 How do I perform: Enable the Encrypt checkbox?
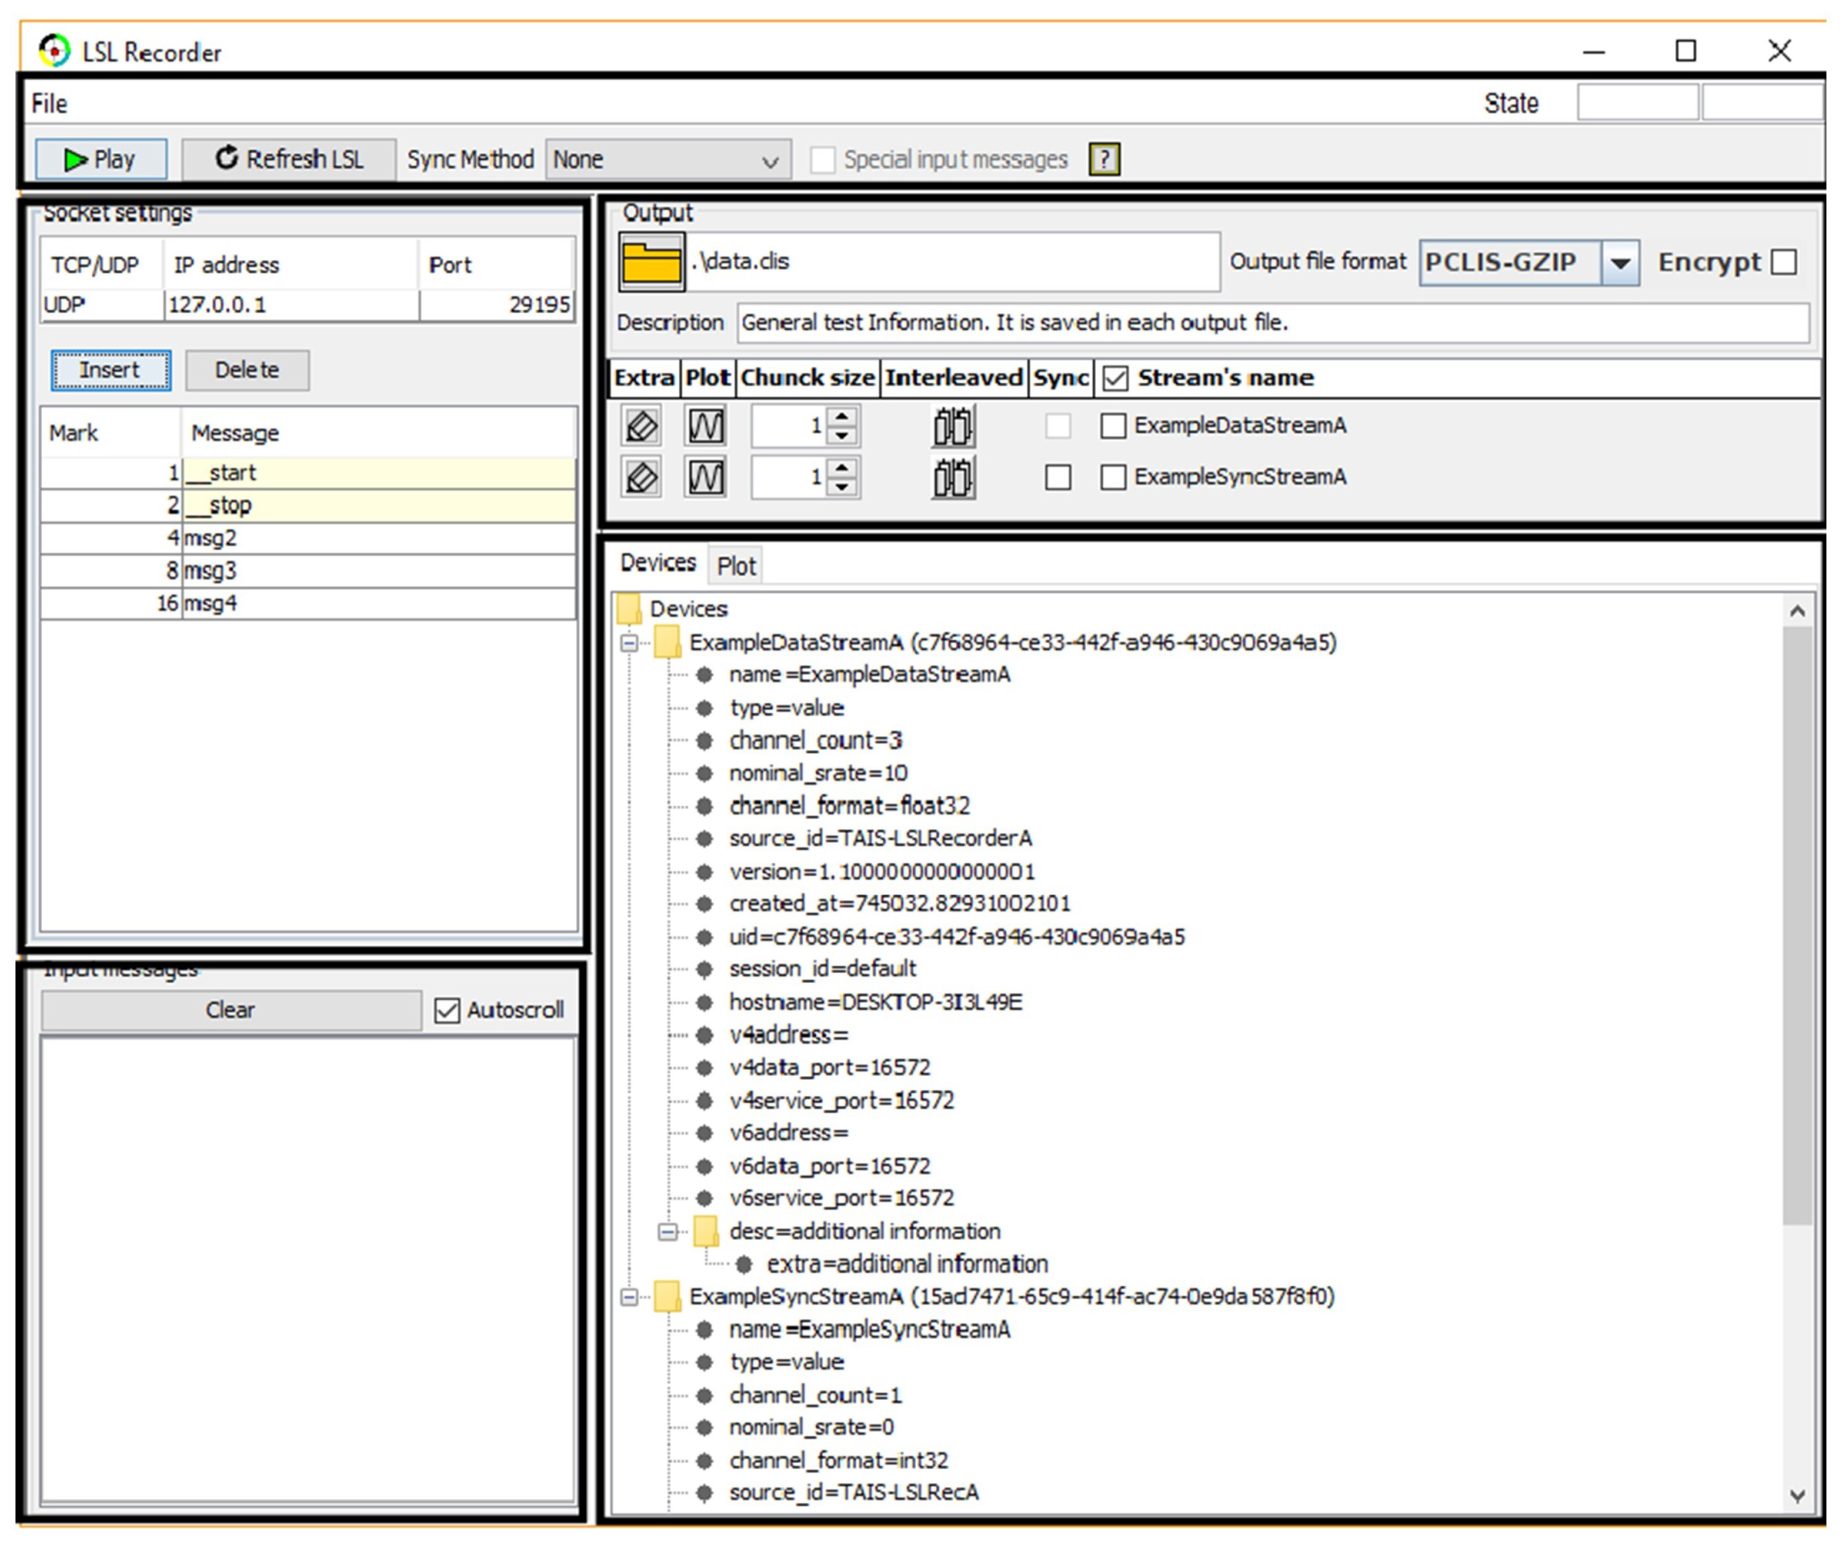[1784, 263]
